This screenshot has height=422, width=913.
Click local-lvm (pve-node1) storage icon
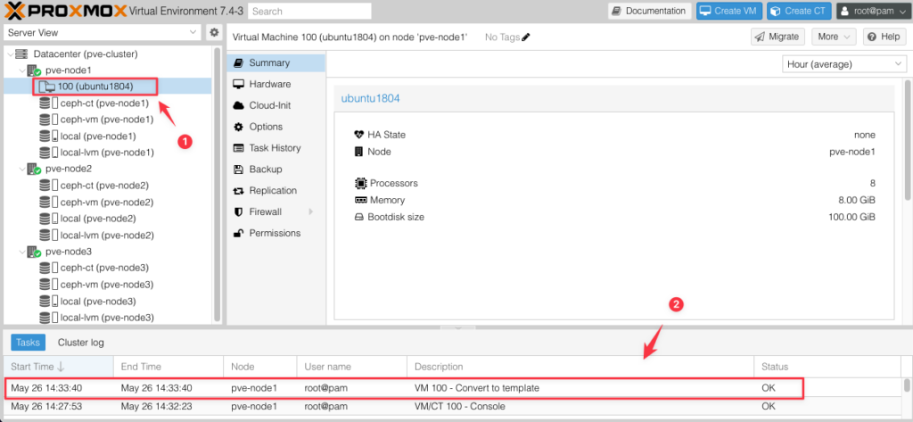(x=48, y=153)
